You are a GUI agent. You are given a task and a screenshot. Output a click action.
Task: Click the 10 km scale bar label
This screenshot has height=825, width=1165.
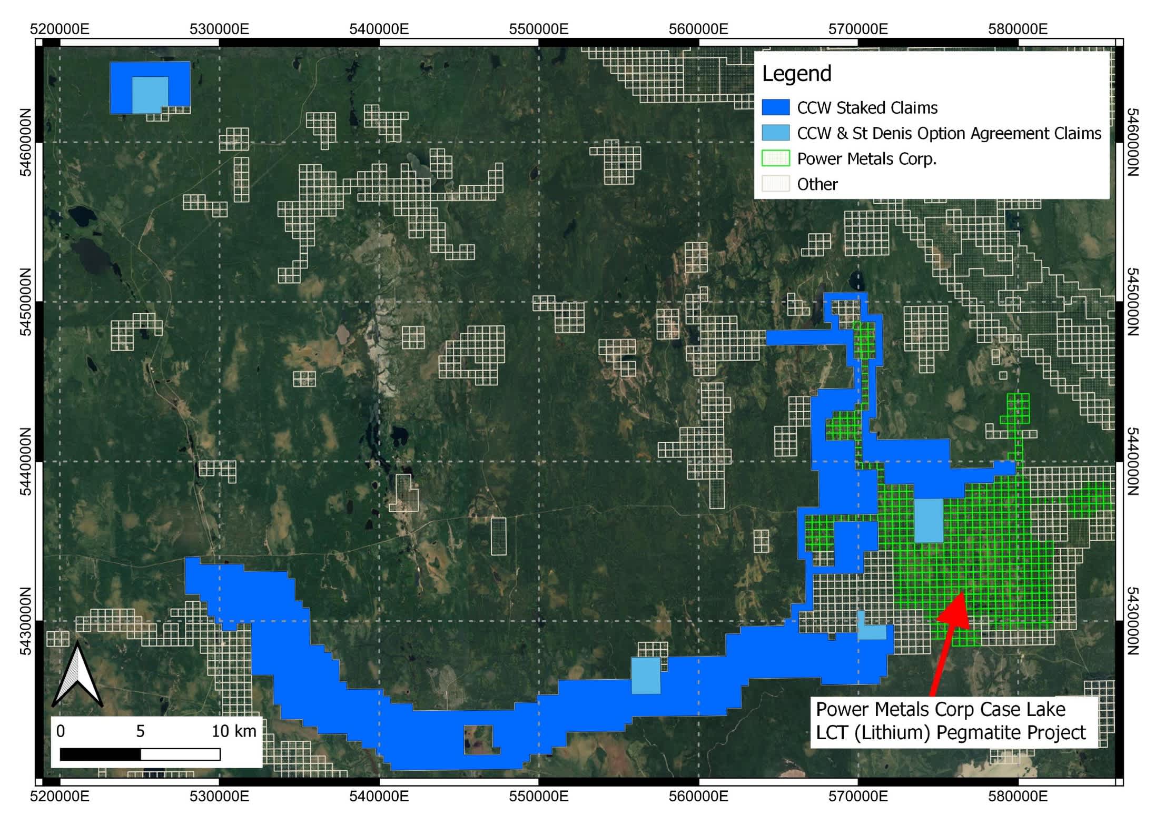pyautogui.click(x=234, y=731)
